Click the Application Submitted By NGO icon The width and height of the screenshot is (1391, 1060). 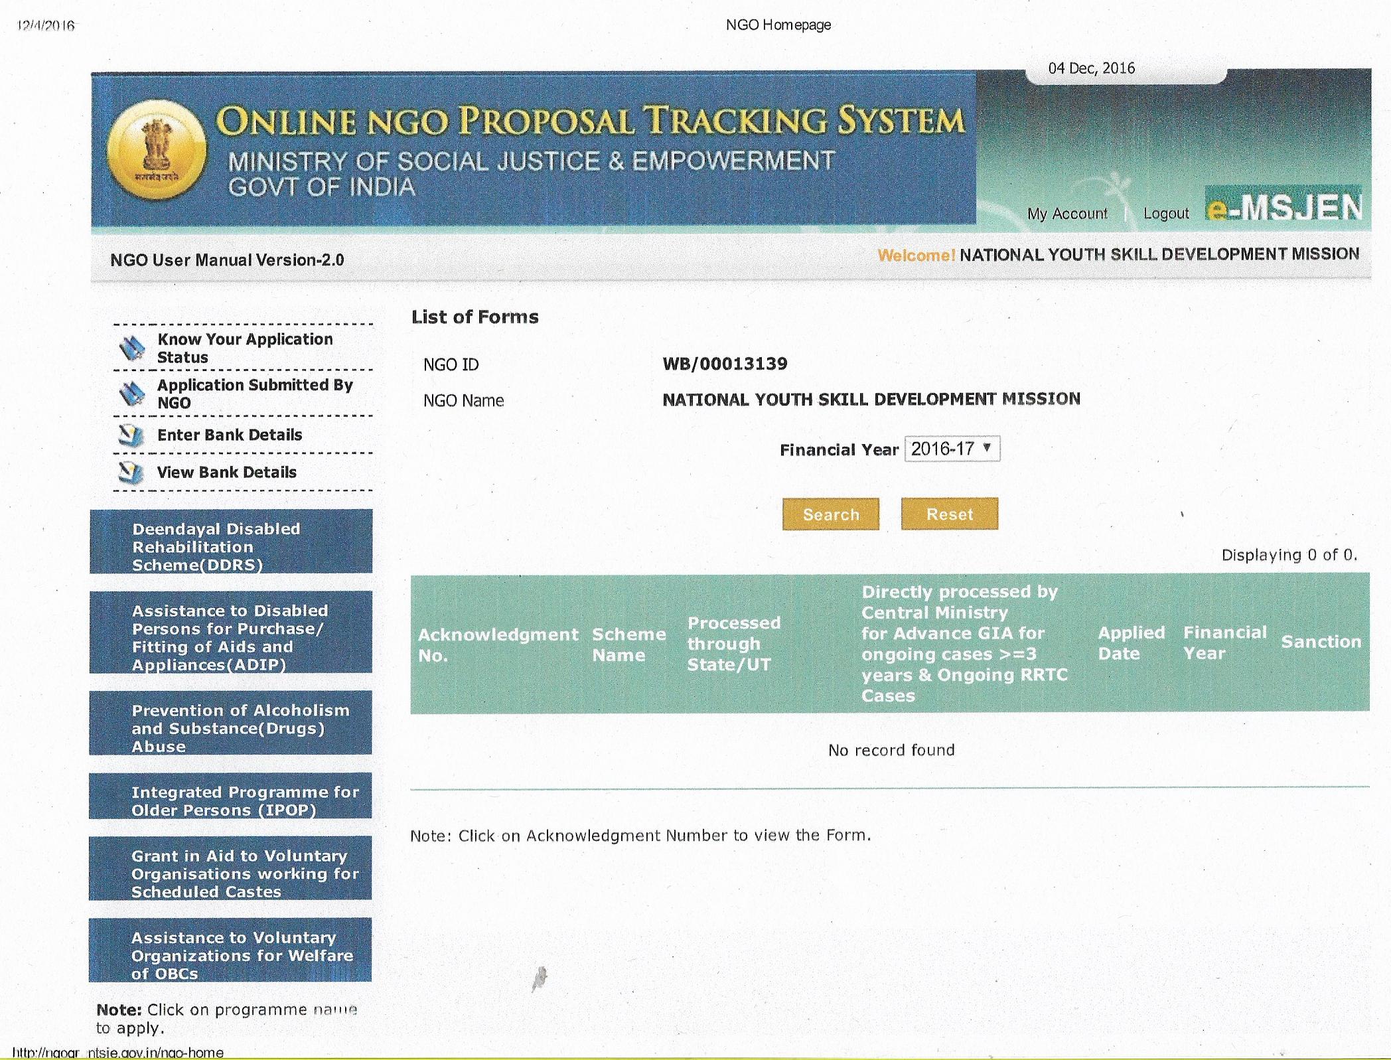(132, 394)
